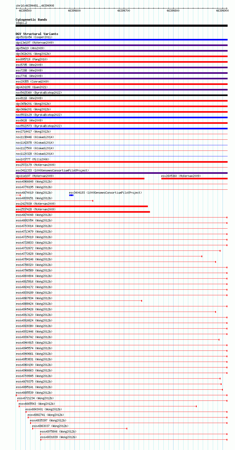Open essv6776195 (Wong2012b) variant
Screen dimensions: 235x450
[x=34, y=187]
